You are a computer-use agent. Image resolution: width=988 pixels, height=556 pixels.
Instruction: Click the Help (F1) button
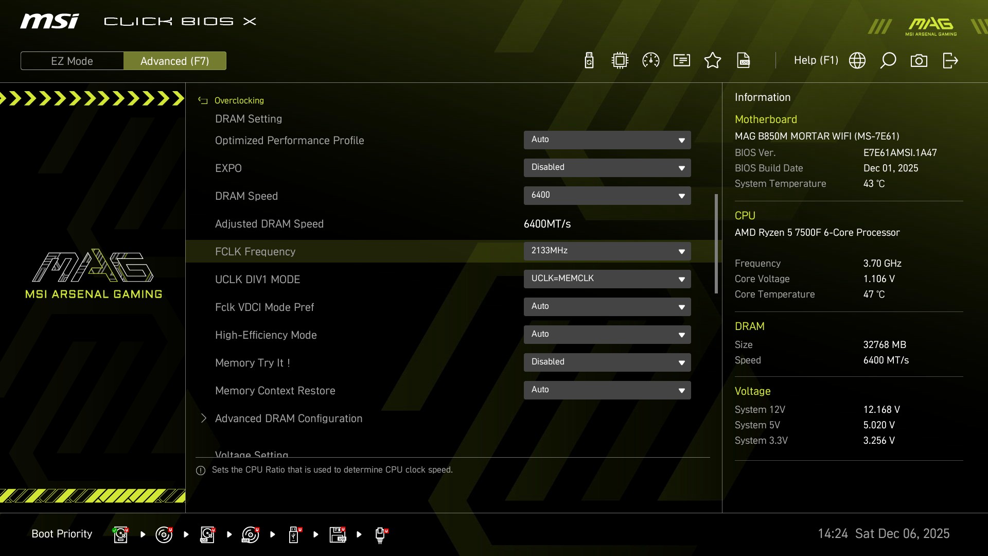point(816,61)
